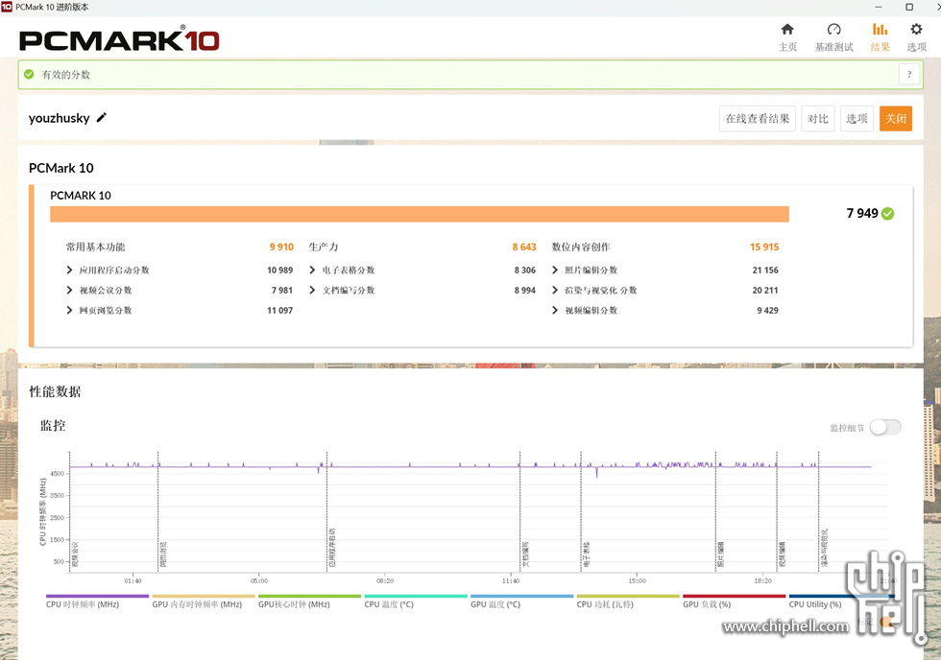Click the 数位内容创作 score 15 915
Screen dimensions: 941x660
point(764,247)
